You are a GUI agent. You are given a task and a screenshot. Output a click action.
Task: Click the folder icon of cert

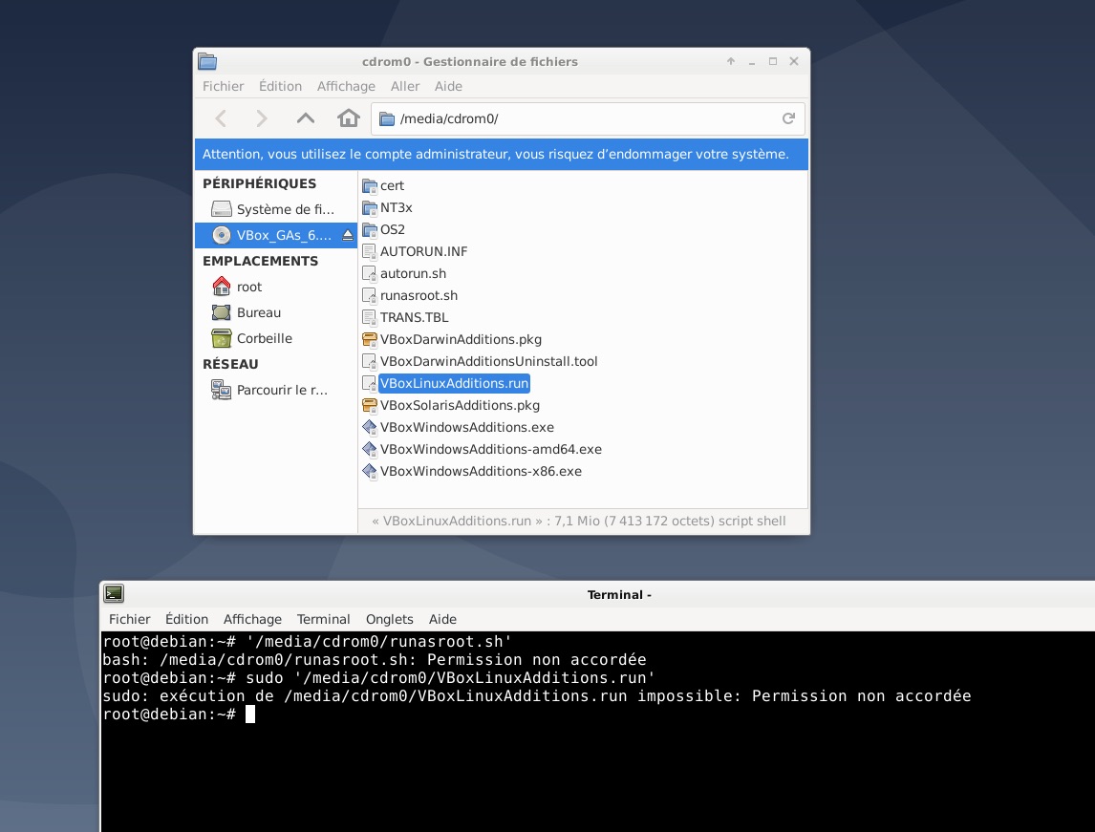tap(370, 185)
